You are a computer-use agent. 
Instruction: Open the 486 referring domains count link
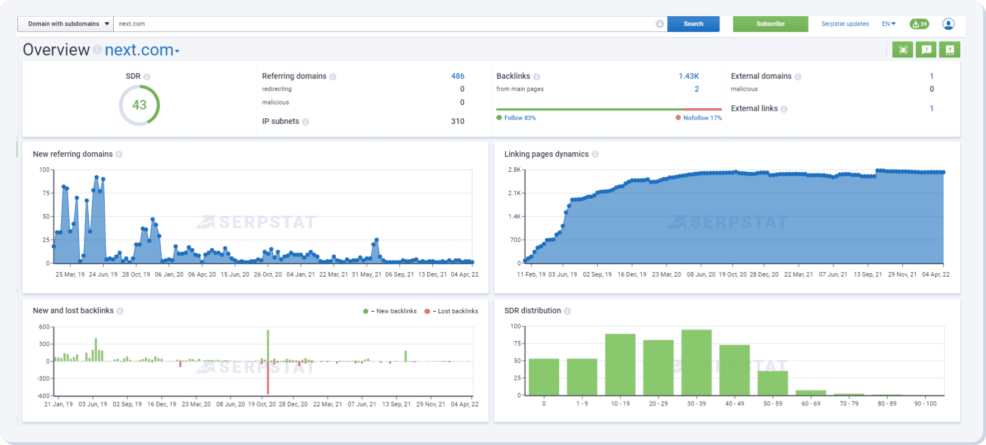pos(457,76)
